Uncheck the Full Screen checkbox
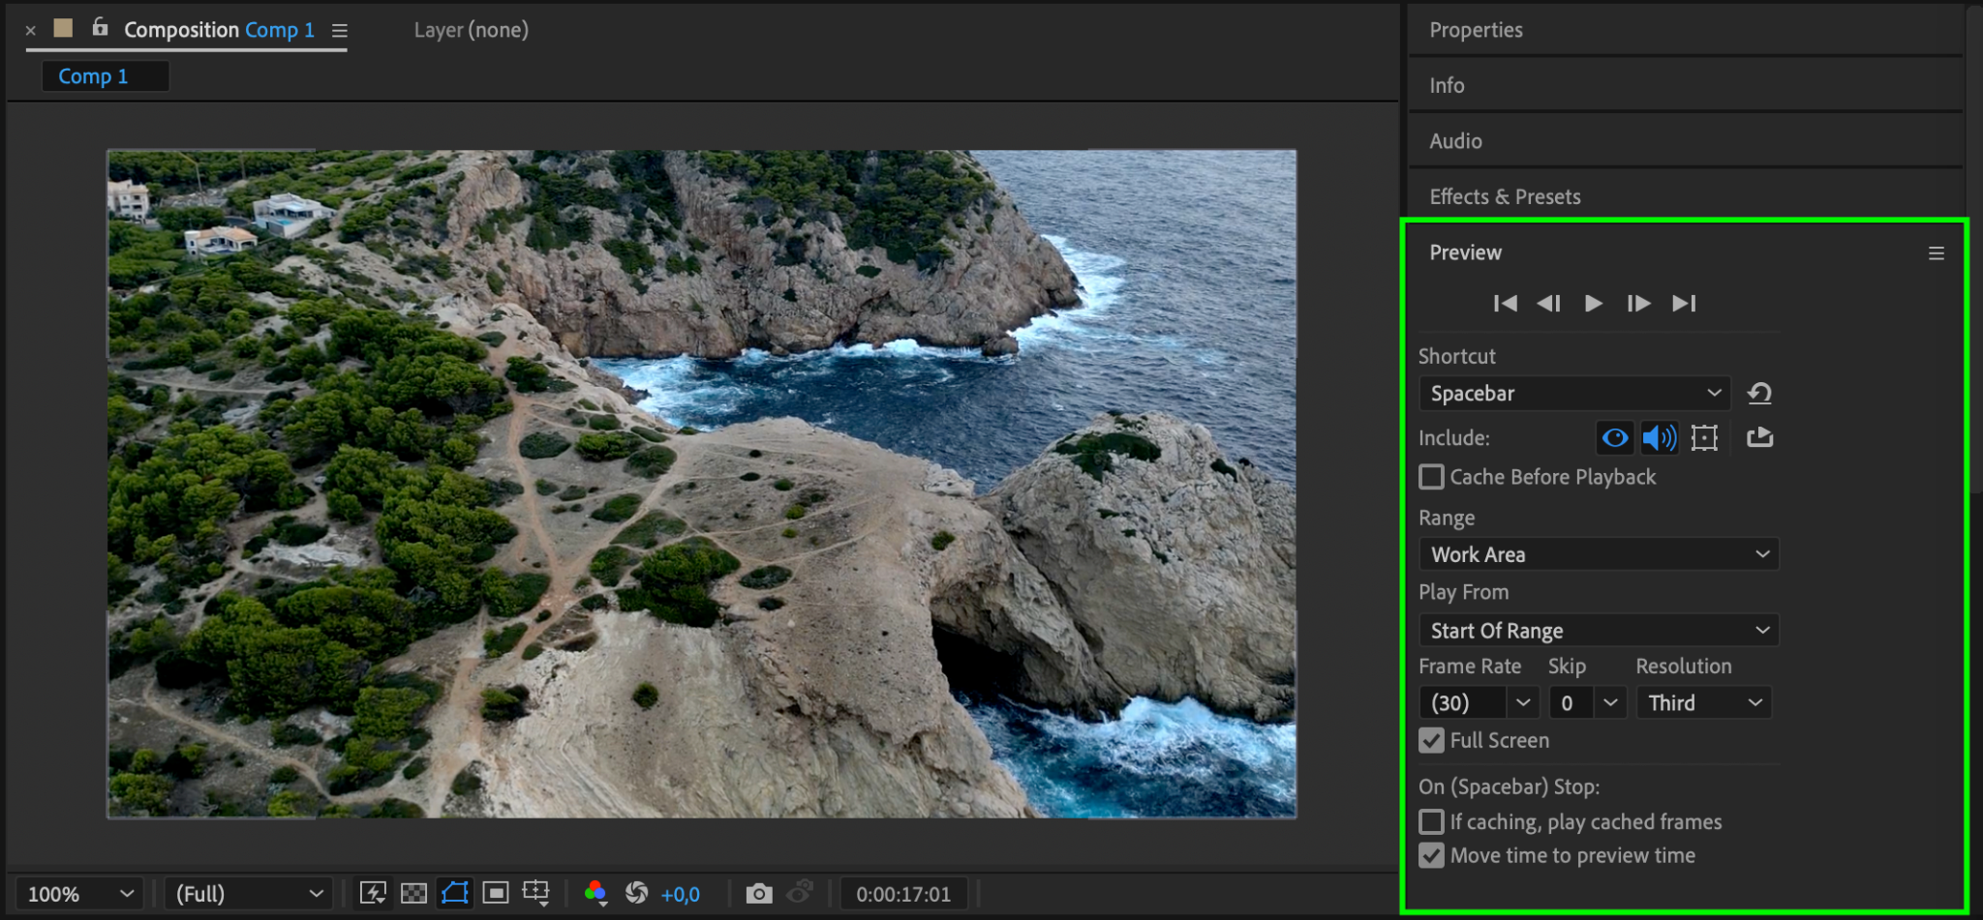 (1431, 741)
